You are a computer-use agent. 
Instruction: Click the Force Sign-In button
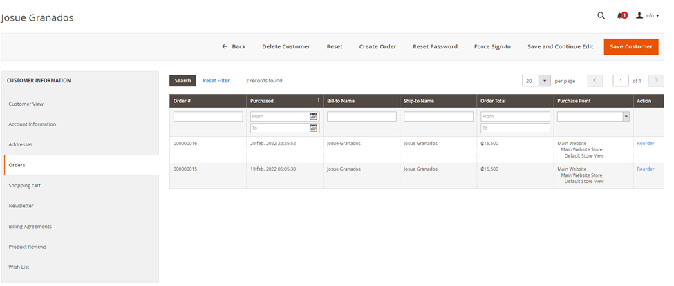click(x=492, y=46)
